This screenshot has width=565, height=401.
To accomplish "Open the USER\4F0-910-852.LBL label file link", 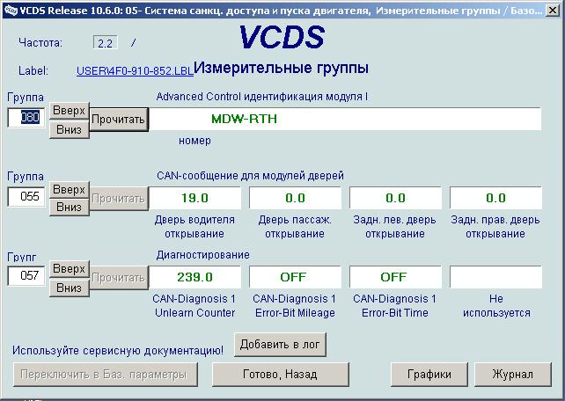I will pos(134,70).
